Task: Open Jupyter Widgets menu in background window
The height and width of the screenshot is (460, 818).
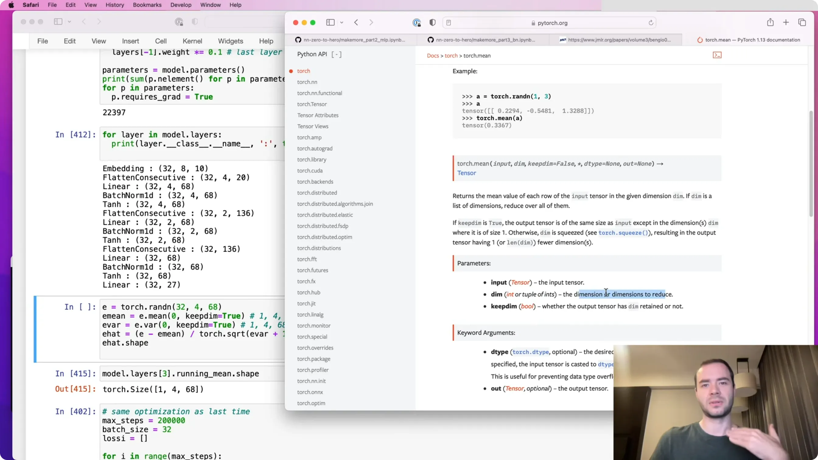Action: [x=230, y=41]
